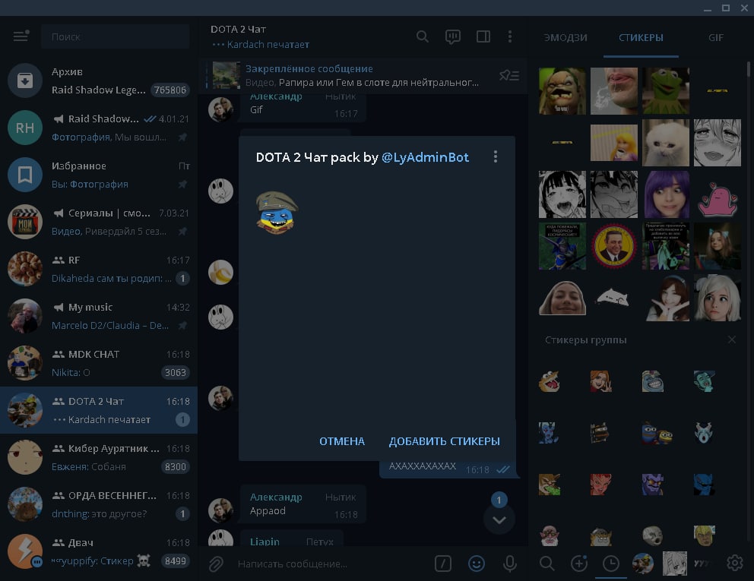Image resolution: width=754 pixels, height=581 pixels.
Task: Open the Архив chat folder
Action: pyautogui.click(x=99, y=81)
